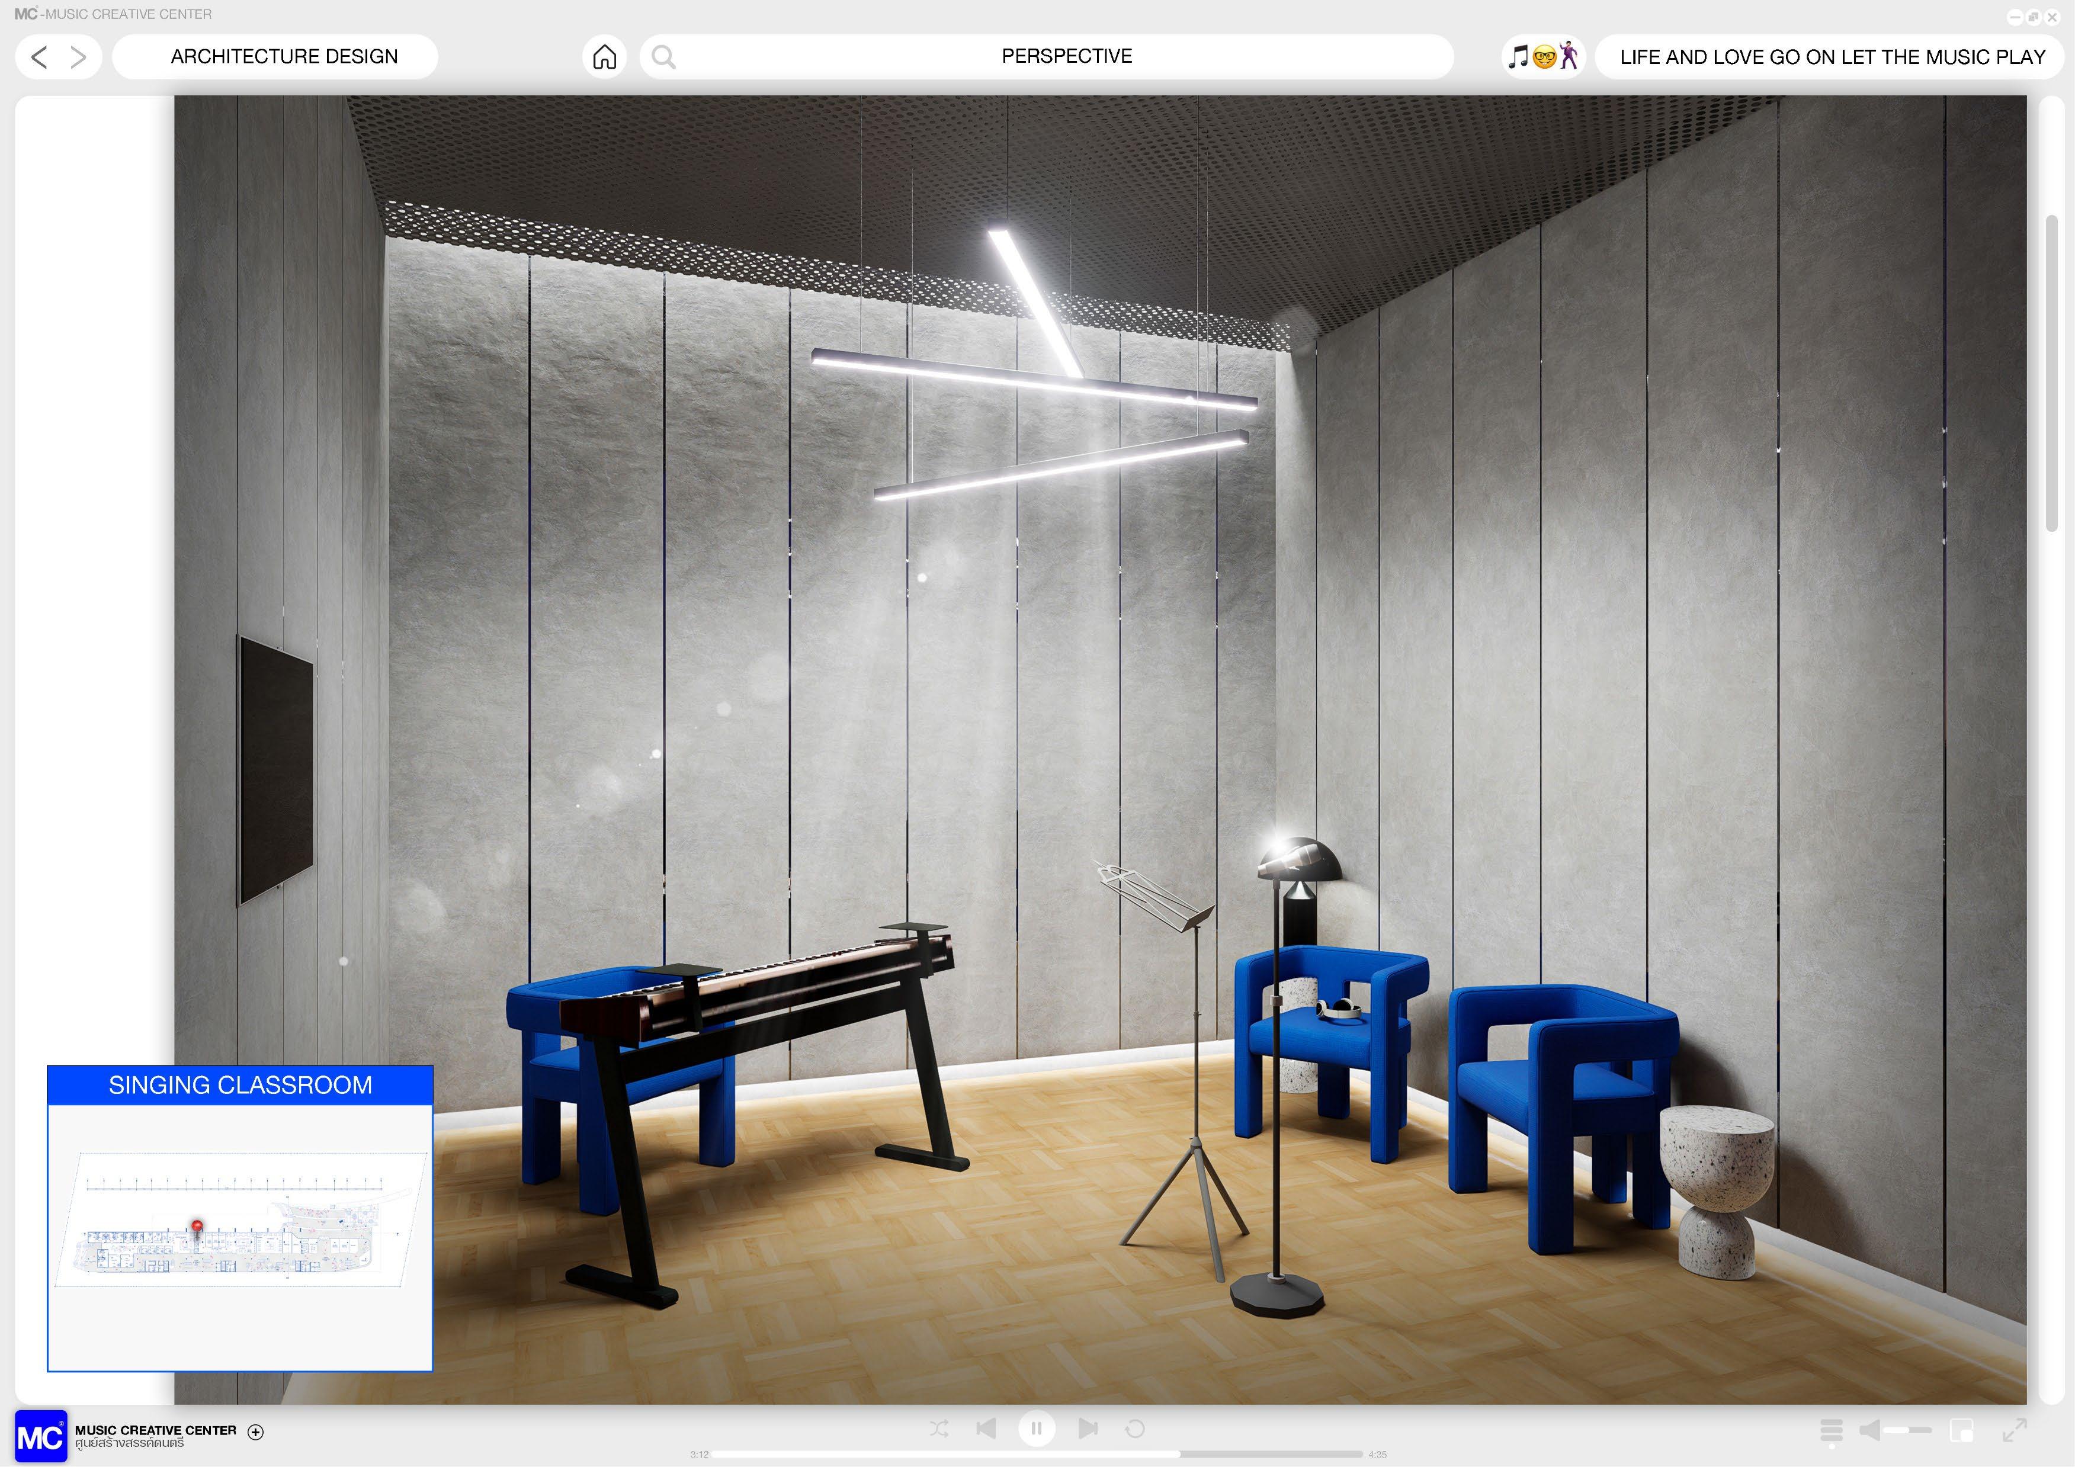Click the Perspective search field

click(1066, 57)
